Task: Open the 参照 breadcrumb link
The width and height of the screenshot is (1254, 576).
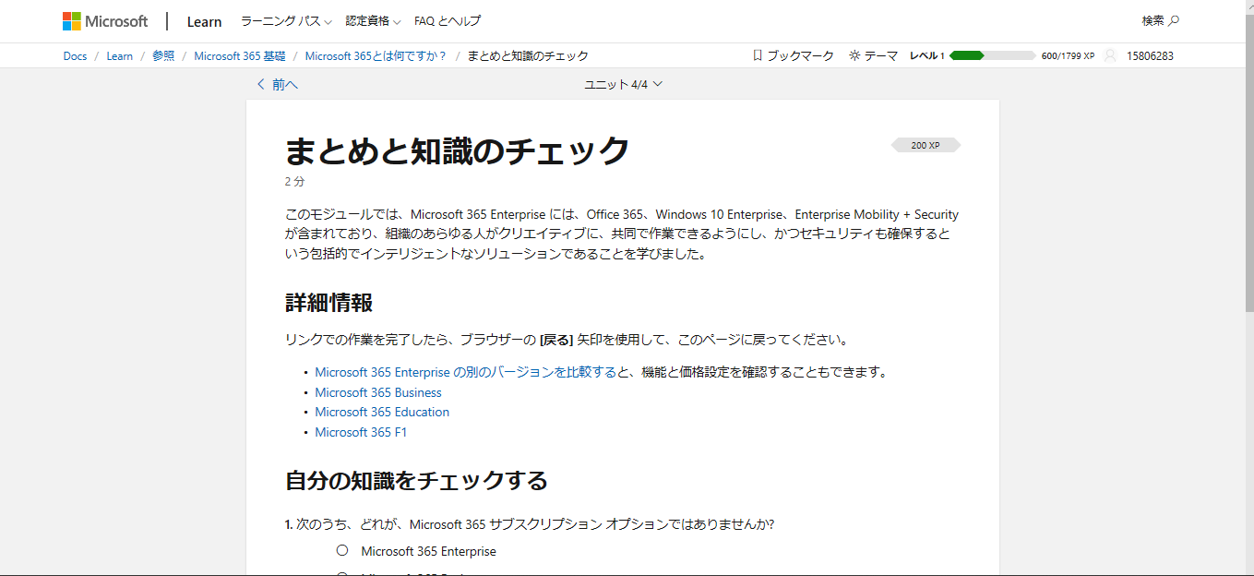Action: 163,56
